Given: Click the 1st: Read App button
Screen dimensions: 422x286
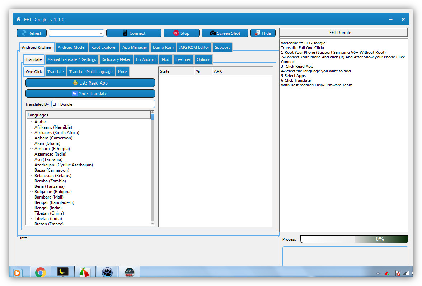Looking at the screenshot, I should [x=90, y=83].
